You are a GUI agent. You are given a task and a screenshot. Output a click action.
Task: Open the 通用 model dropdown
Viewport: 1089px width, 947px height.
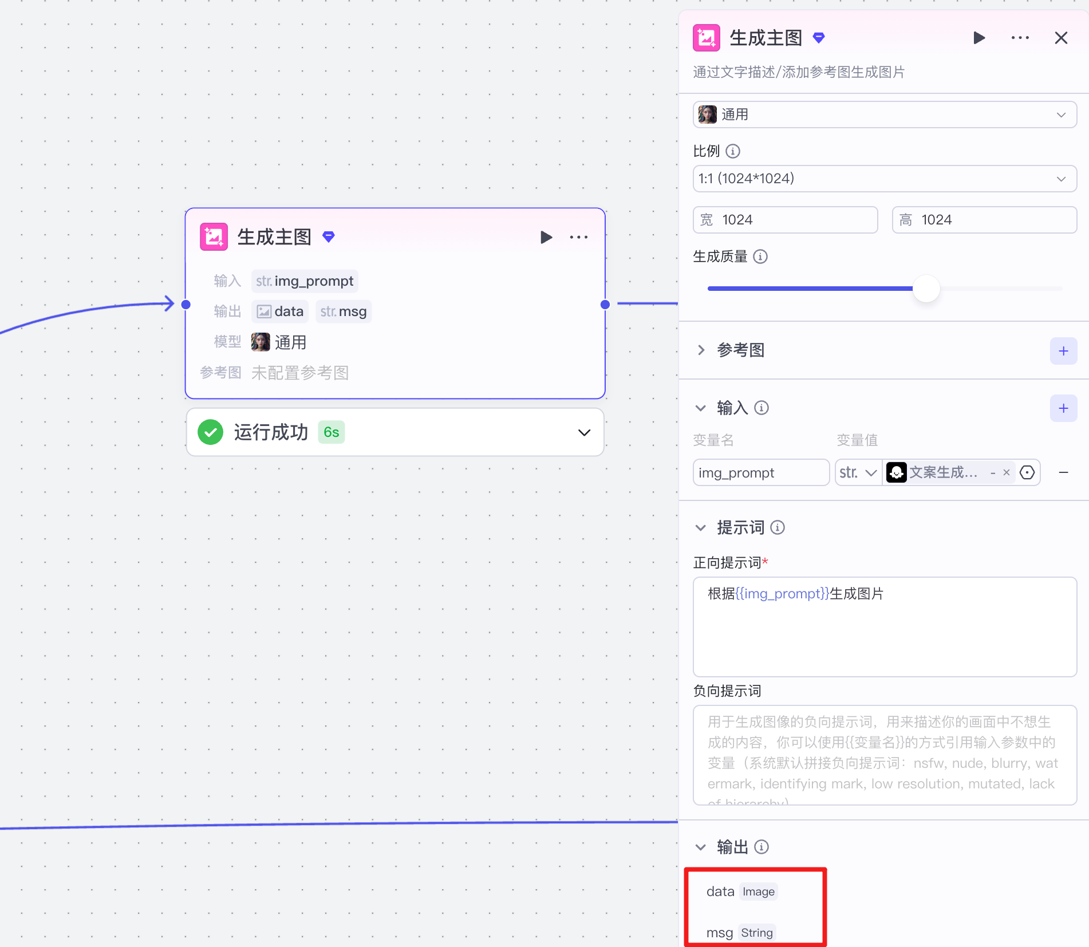[x=885, y=115]
